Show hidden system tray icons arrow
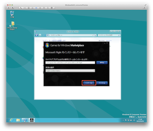The height and width of the screenshot is (131, 153). (x=123, y=120)
